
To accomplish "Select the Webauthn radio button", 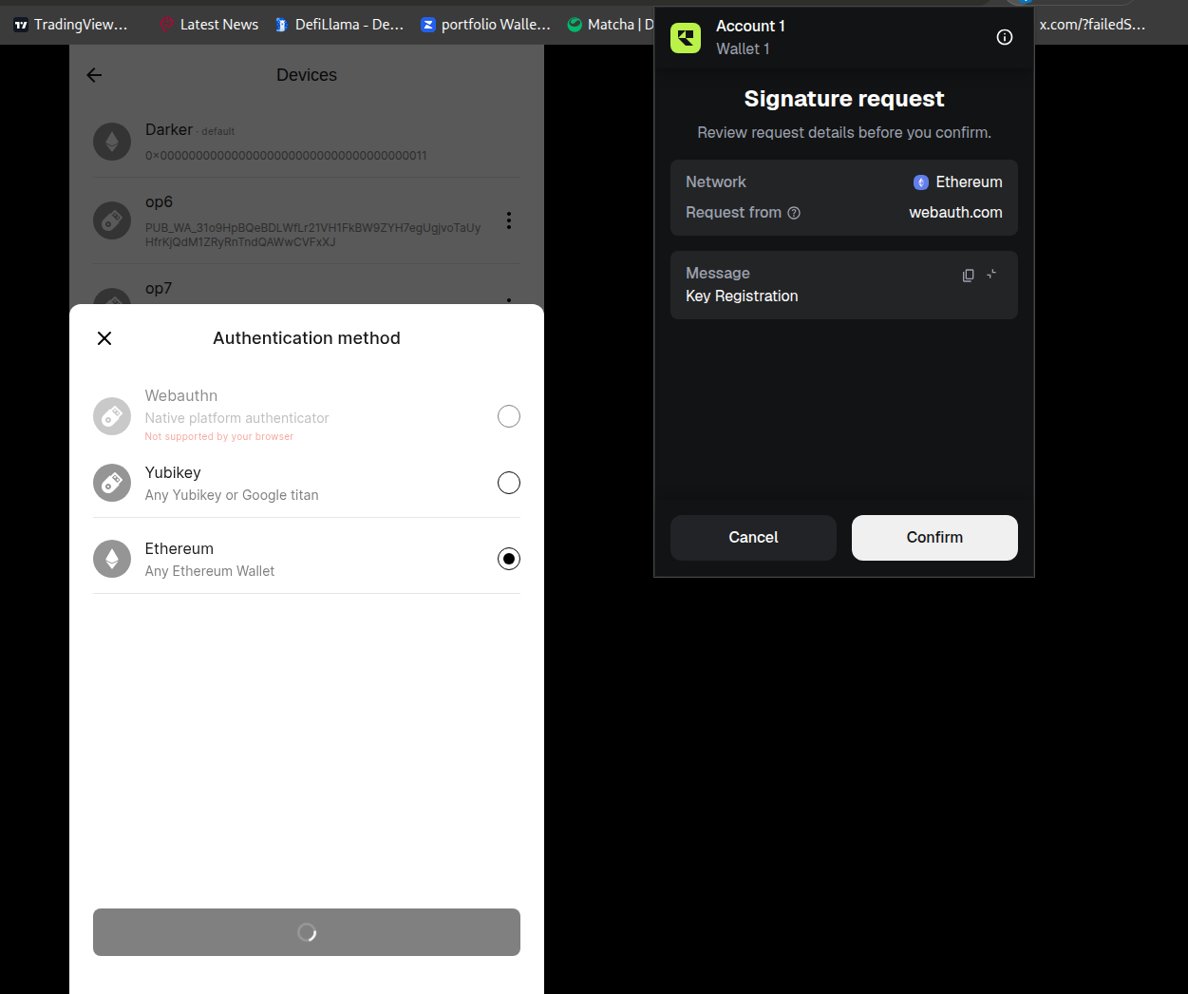I will click(x=509, y=416).
